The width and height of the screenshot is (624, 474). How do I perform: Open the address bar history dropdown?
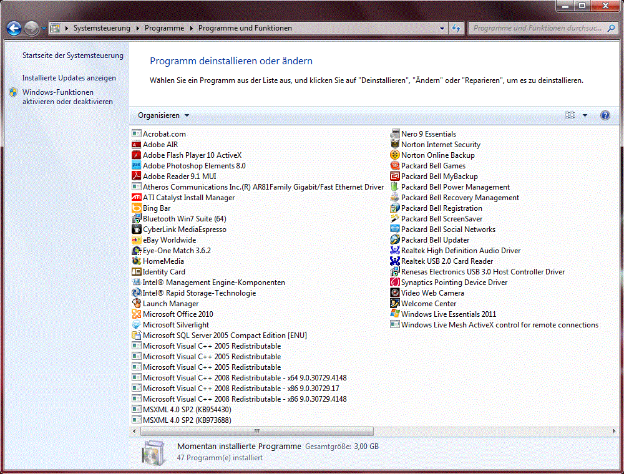click(442, 29)
